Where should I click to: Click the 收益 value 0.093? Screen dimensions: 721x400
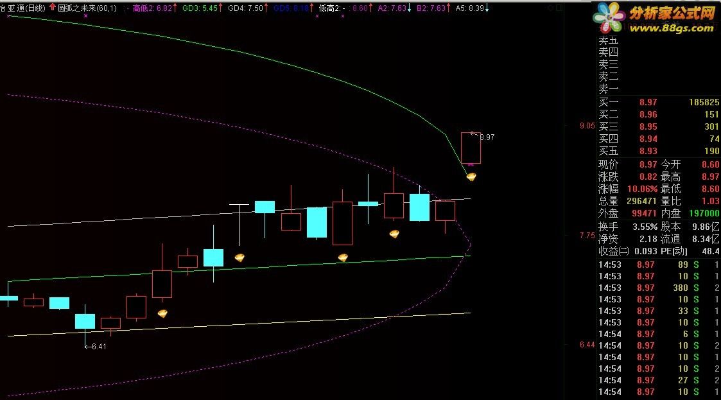point(646,252)
